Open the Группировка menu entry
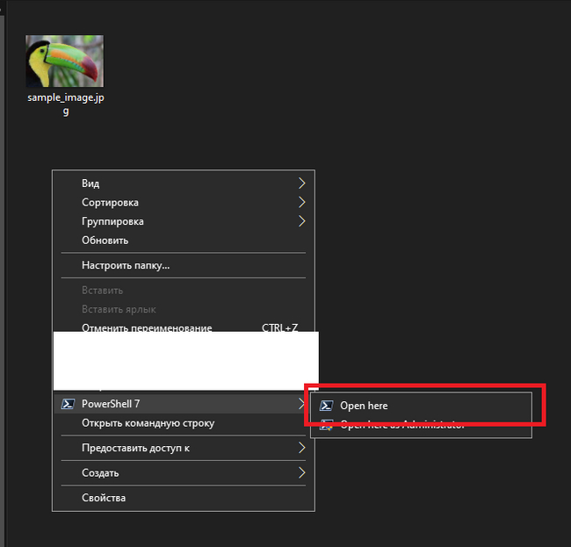Viewport: 571px width, 547px height. (x=184, y=221)
